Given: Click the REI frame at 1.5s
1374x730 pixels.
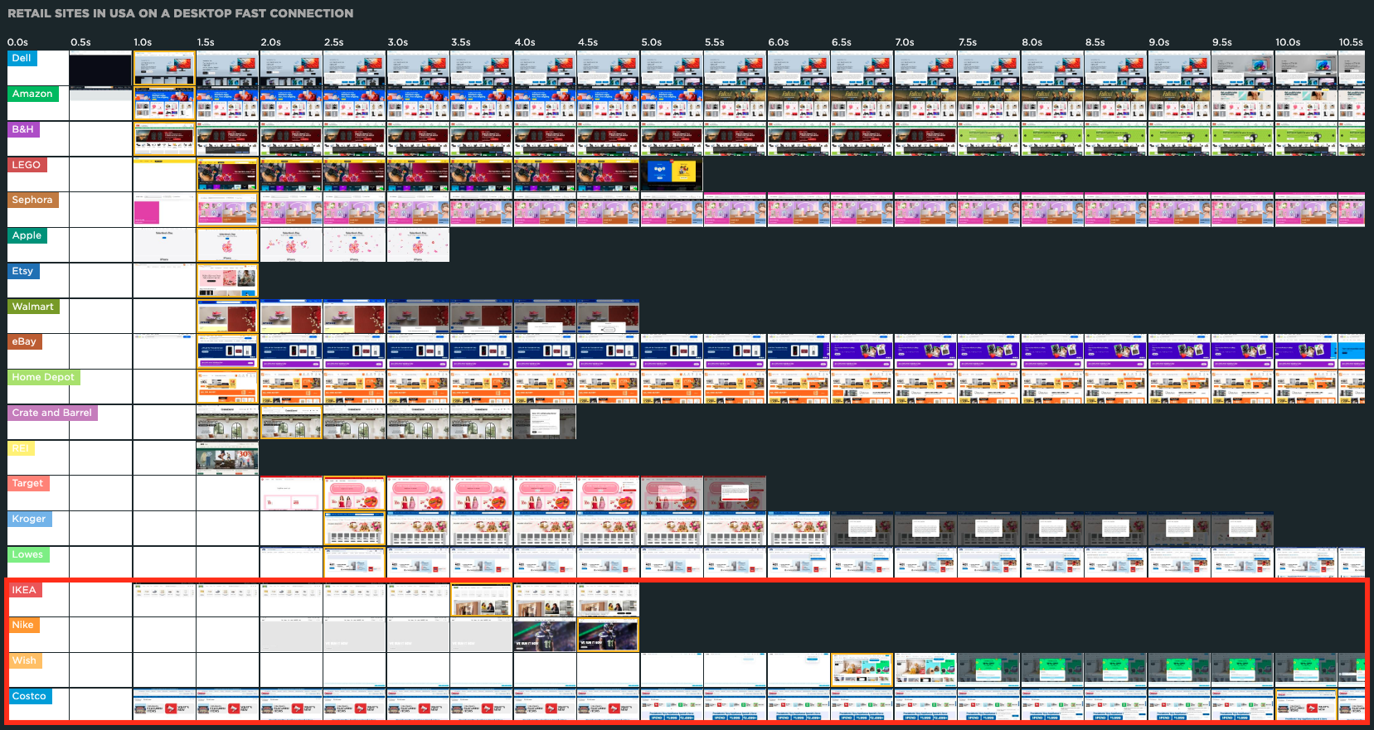Looking at the screenshot, I should click(227, 458).
